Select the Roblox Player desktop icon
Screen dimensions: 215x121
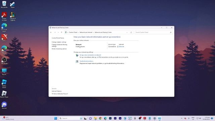pyautogui.click(x=4, y=94)
